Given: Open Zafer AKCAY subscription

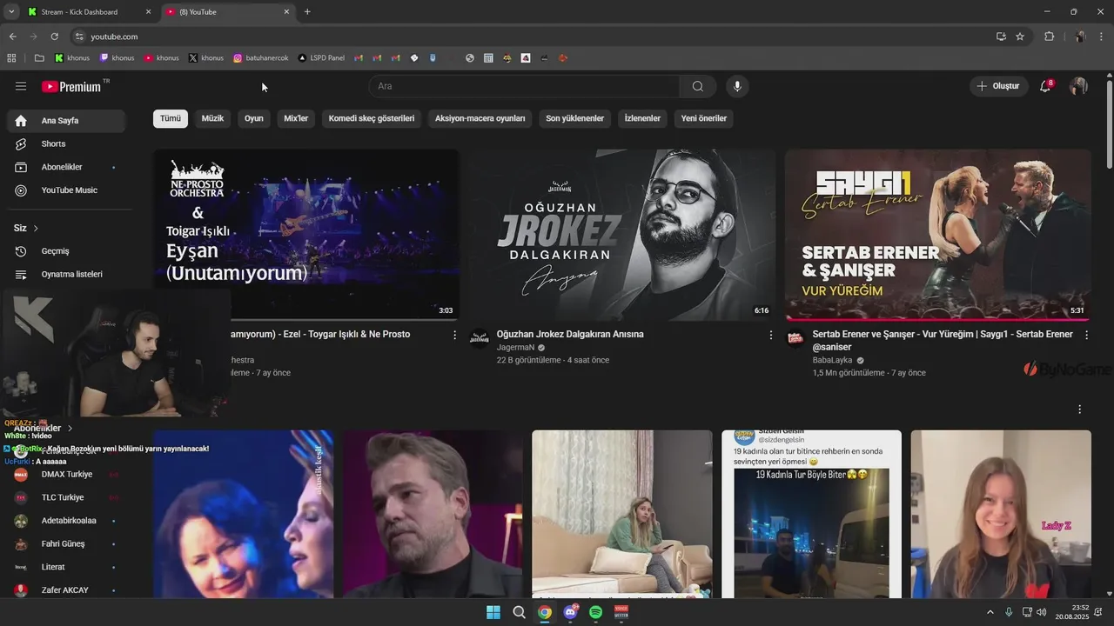Looking at the screenshot, I should click(66, 590).
